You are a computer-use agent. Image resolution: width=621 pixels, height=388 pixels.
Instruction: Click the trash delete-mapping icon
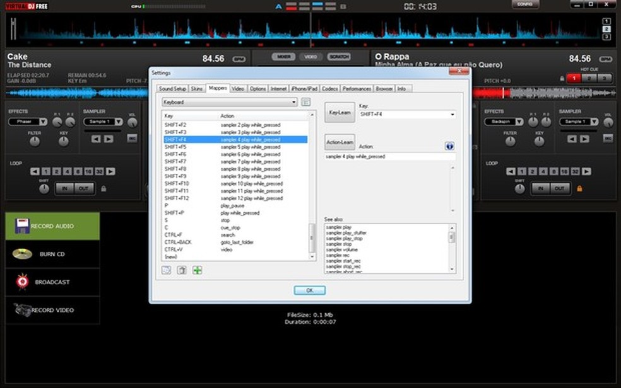pyautogui.click(x=182, y=270)
